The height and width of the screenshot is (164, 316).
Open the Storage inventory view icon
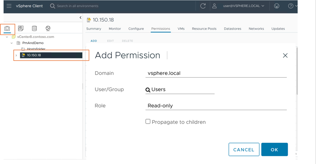(34, 28)
